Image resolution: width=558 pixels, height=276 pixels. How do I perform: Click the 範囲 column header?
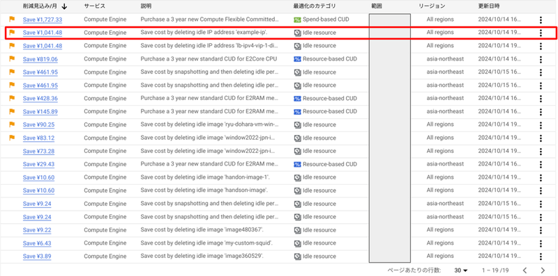[x=376, y=6]
